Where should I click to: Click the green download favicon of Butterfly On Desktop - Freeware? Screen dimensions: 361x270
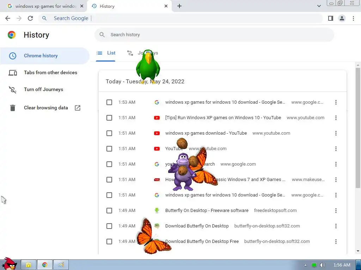click(x=157, y=210)
